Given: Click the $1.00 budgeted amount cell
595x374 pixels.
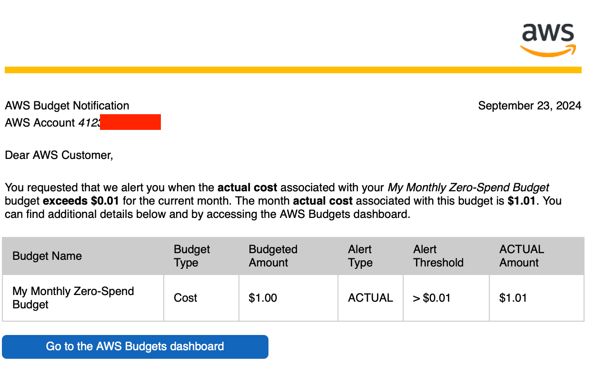Looking at the screenshot, I should [x=263, y=298].
